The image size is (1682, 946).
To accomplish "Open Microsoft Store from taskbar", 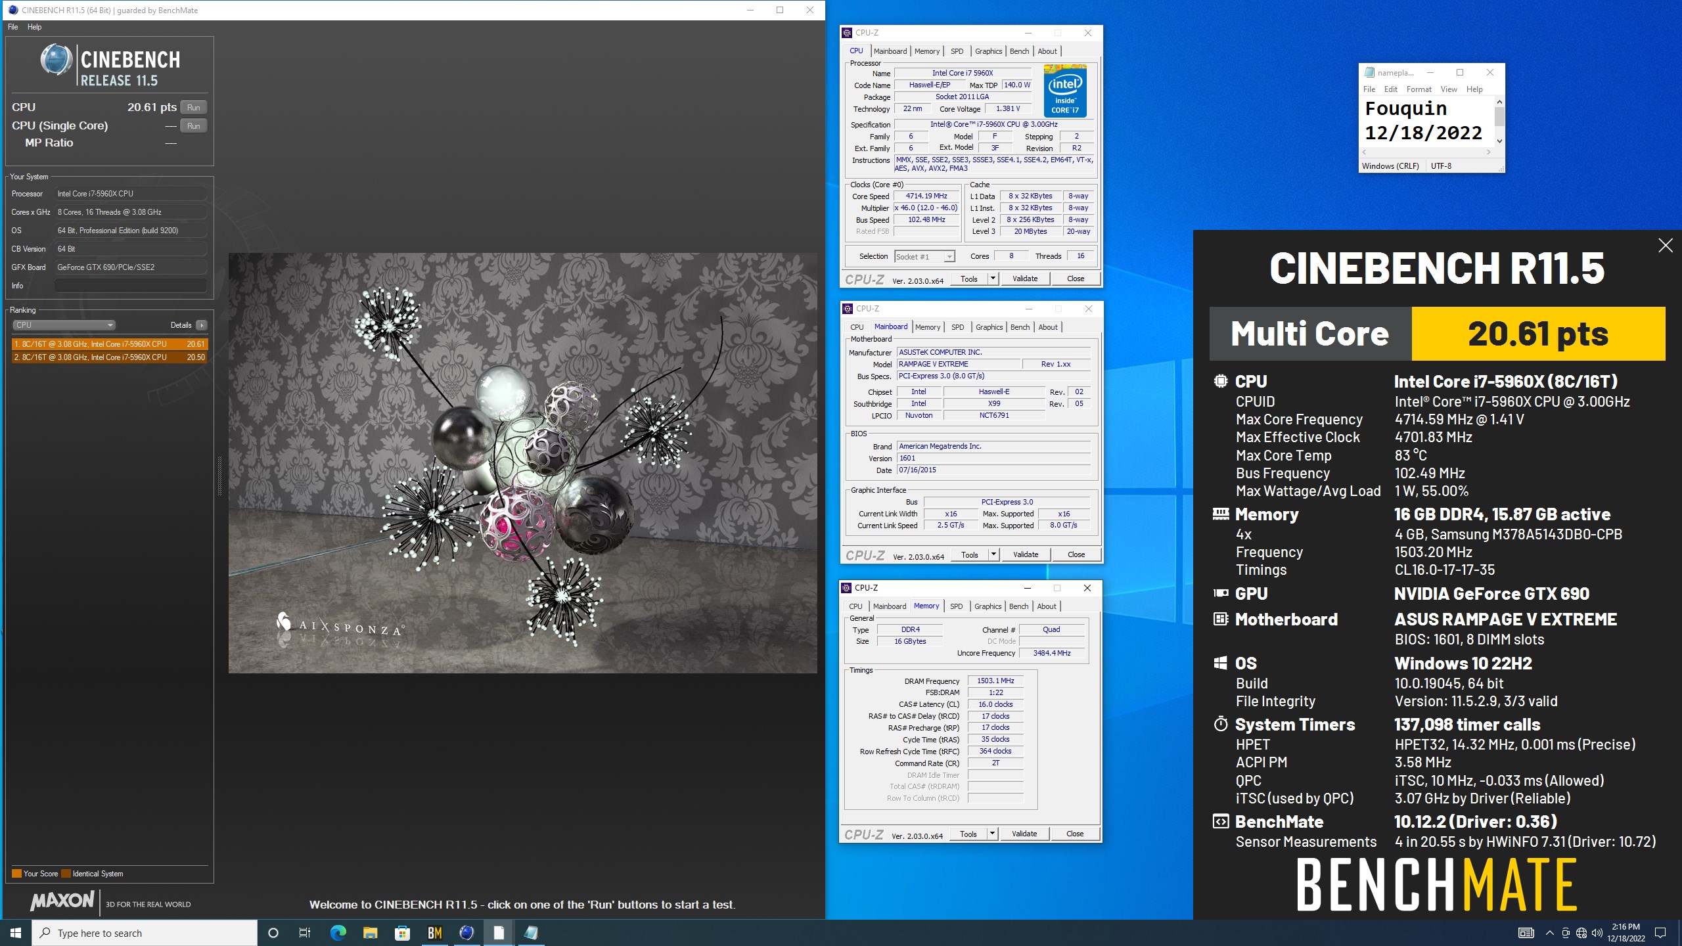I will [x=402, y=933].
